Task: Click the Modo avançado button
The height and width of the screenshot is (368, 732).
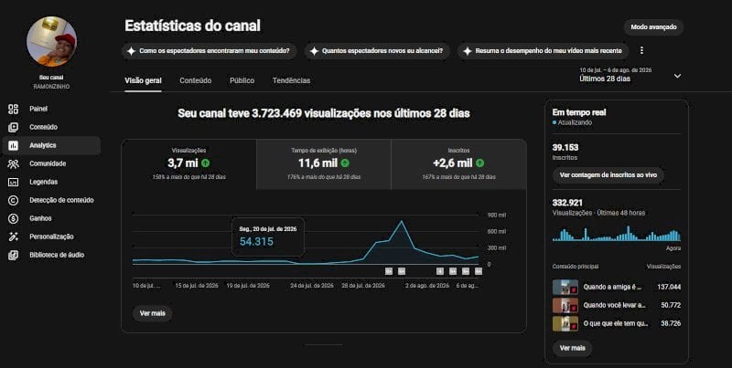Action: pos(653,27)
